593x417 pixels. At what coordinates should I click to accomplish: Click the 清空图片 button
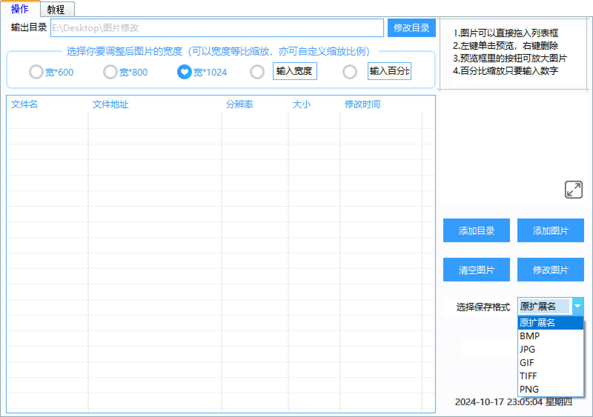pyautogui.click(x=476, y=270)
